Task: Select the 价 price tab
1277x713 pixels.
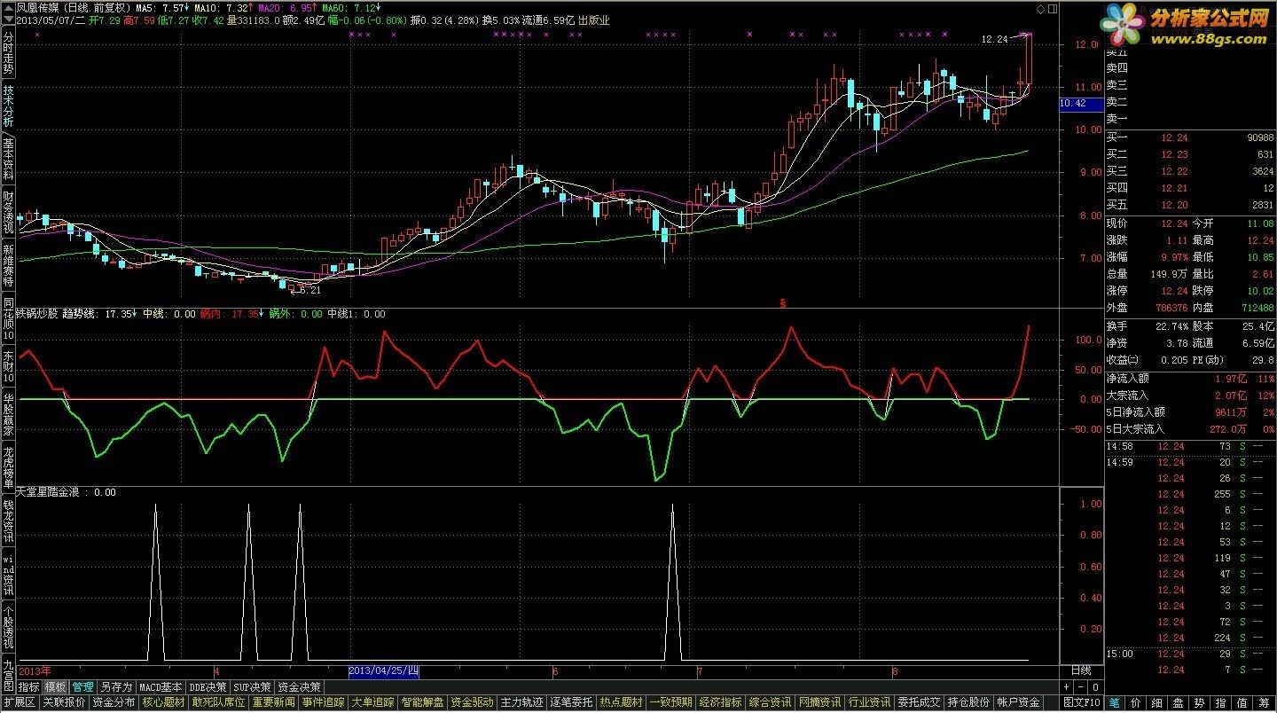Action: click(x=1137, y=701)
